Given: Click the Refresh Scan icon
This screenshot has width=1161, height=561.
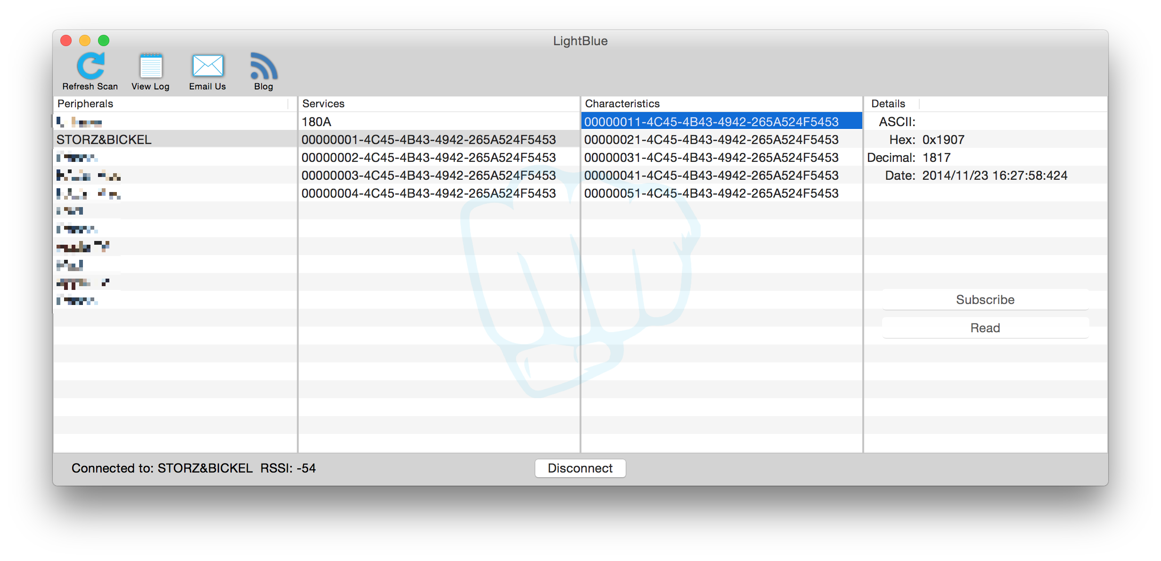Looking at the screenshot, I should 90,66.
